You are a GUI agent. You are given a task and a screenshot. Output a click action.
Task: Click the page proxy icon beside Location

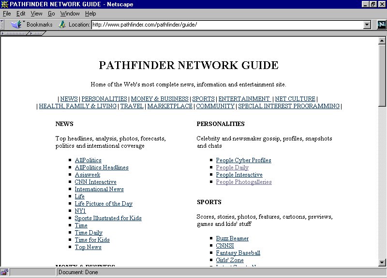[62, 25]
